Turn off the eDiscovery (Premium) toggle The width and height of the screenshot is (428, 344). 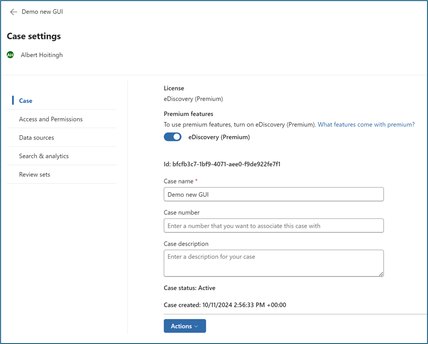(172, 137)
